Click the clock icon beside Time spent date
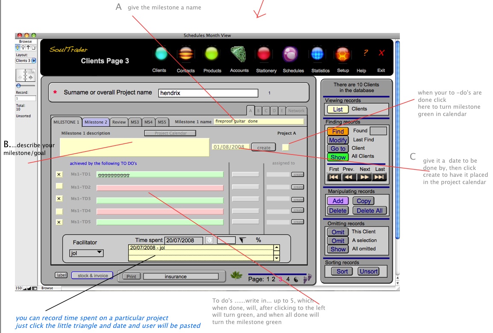Image resolution: width=493 pixels, height=333 pixels. (x=209, y=240)
